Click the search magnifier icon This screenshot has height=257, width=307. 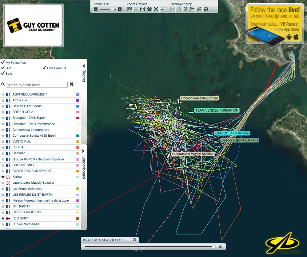(x=3, y=84)
